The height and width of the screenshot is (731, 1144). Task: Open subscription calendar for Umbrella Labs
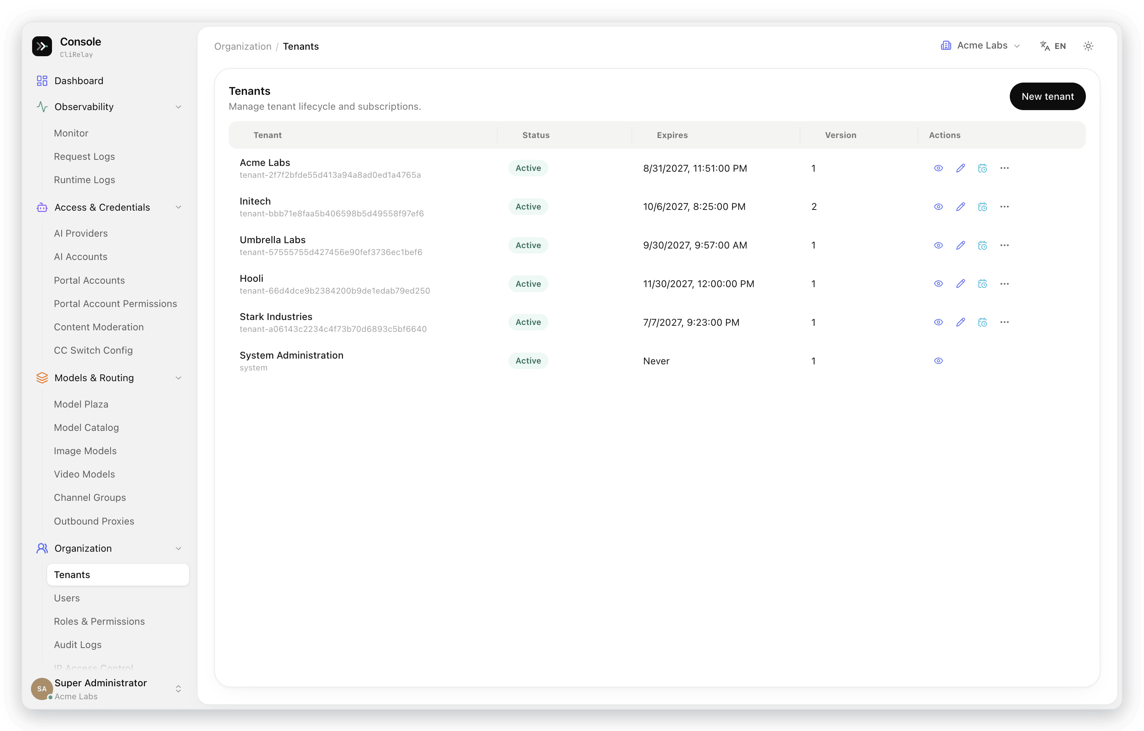pos(983,245)
